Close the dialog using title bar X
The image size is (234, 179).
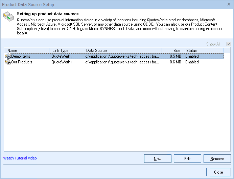229,4
